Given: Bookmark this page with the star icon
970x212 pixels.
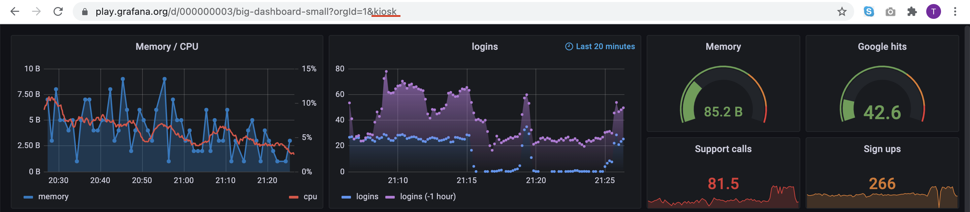Looking at the screenshot, I should click(x=842, y=12).
